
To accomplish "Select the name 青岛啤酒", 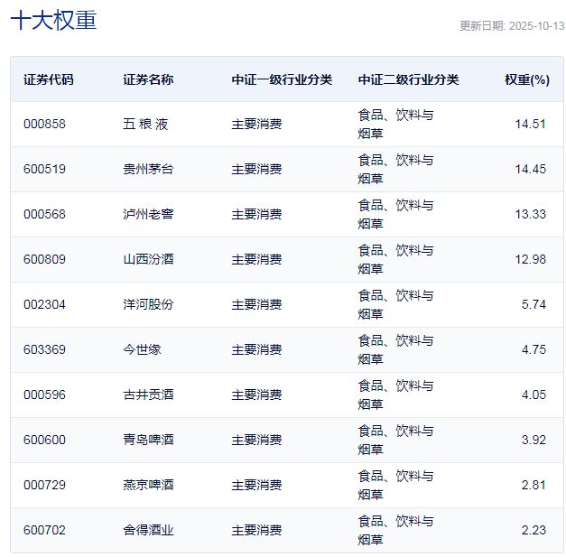I will click(x=148, y=440).
